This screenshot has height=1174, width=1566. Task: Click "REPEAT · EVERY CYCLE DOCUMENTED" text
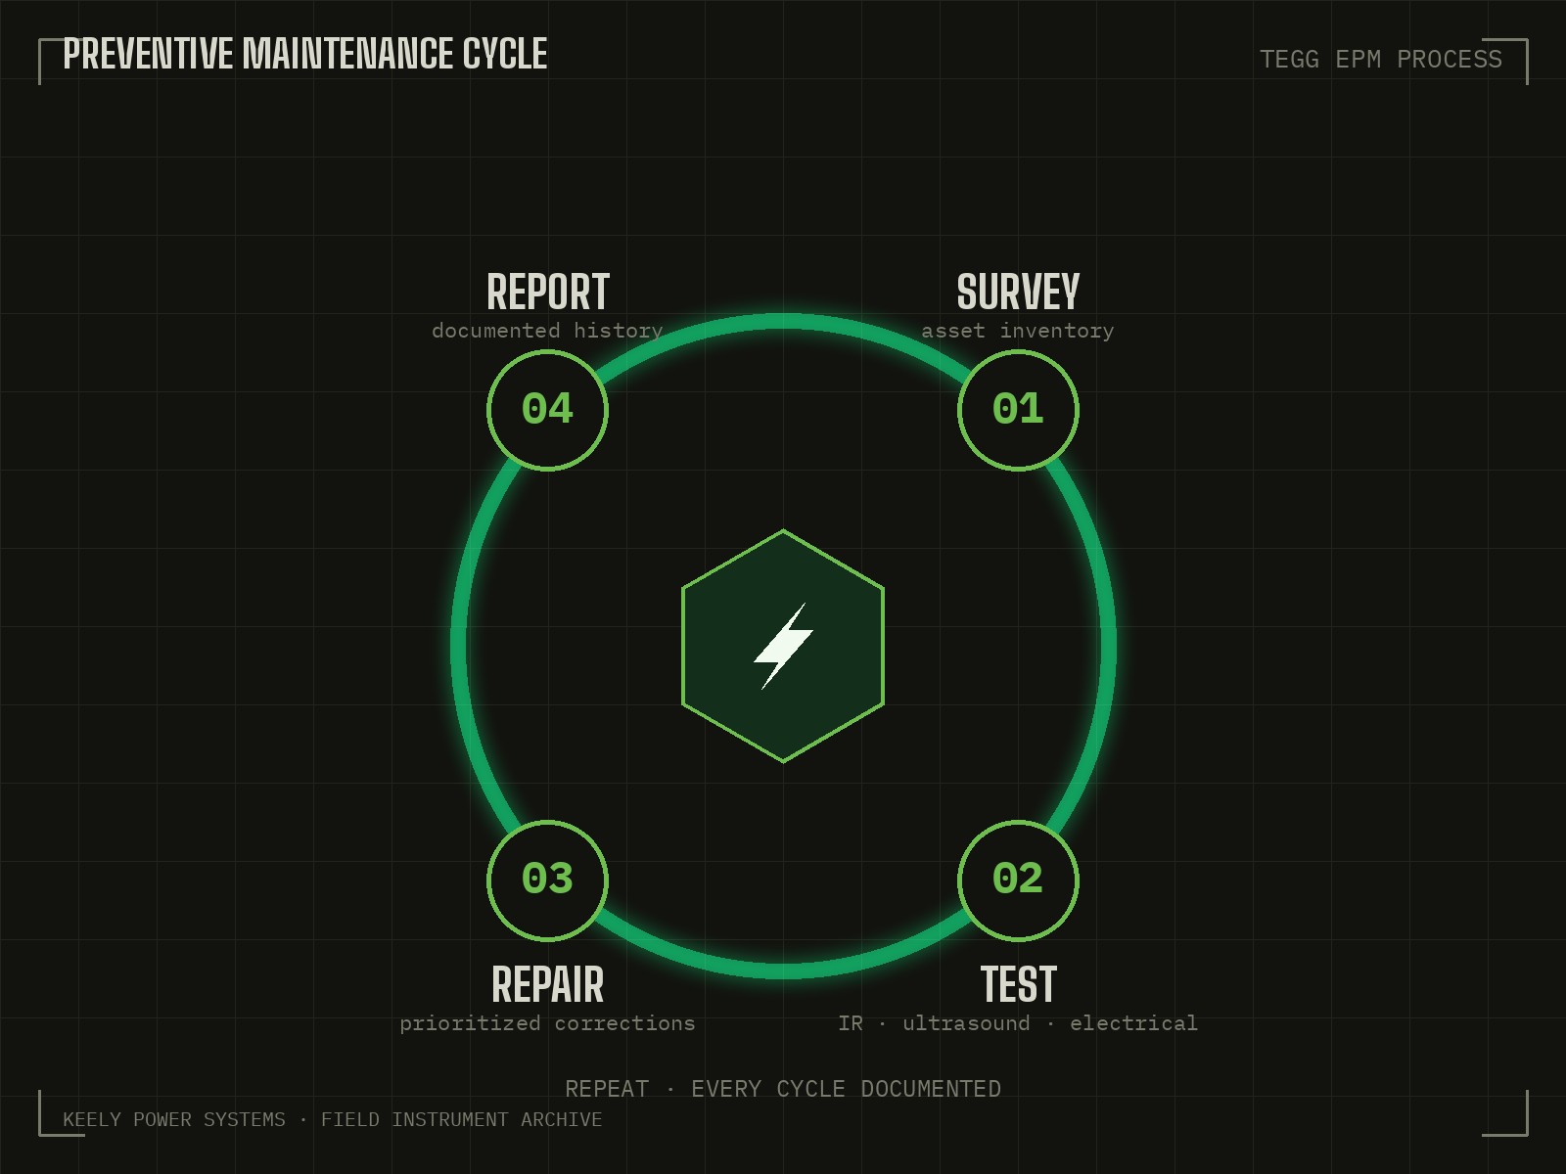pos(783,1089)
